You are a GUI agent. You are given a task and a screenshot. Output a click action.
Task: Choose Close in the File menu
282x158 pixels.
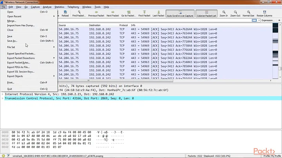[x=29, y=30]
